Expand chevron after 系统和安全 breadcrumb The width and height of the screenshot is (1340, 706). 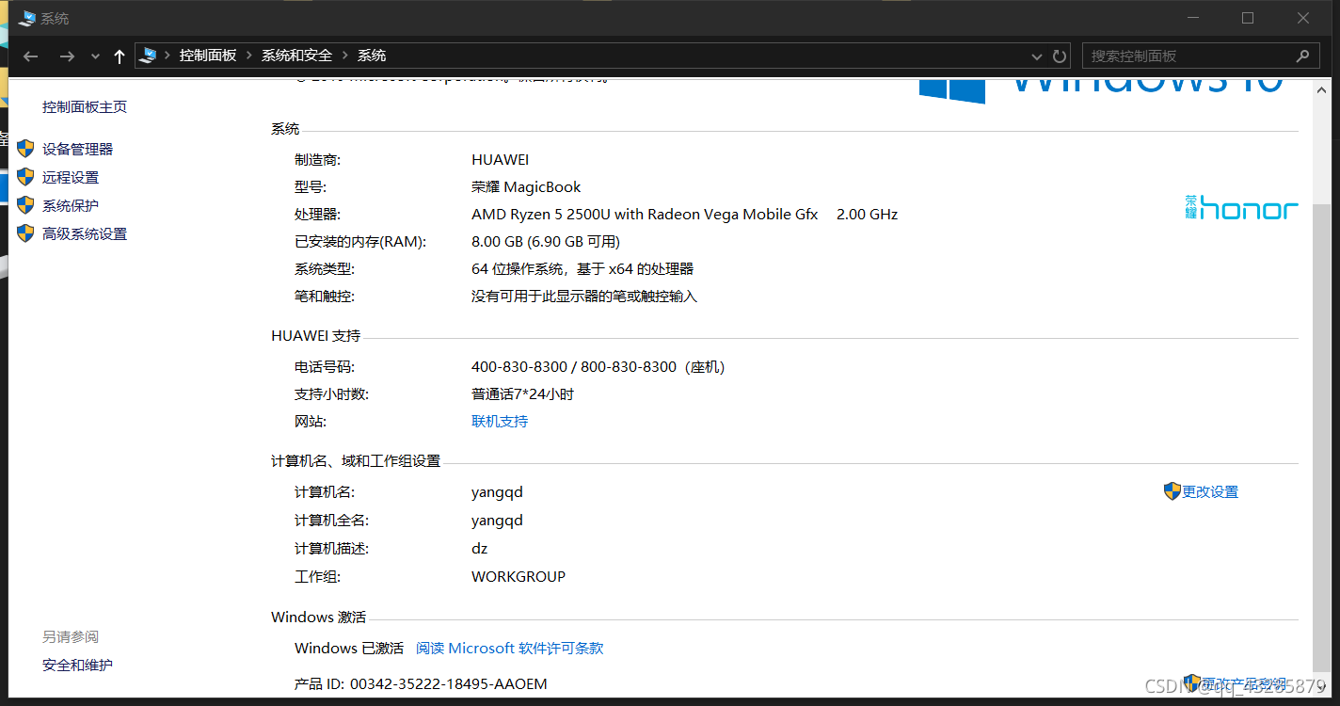click(x=345, y=56)
